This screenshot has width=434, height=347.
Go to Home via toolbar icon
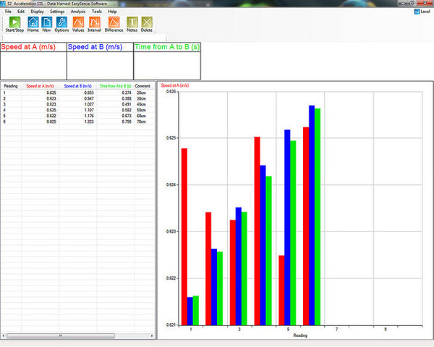33,22
